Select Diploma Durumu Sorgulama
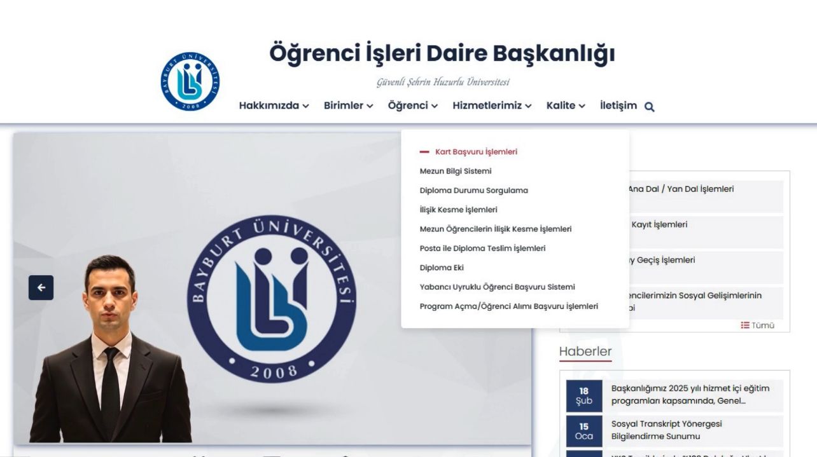817x457 pixels. (474, 190)
